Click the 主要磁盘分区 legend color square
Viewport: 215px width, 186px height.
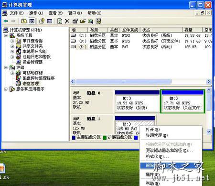(x=74, y=138)
